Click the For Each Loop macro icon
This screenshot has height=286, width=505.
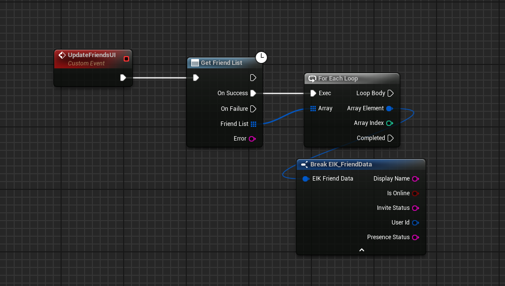pos(312,79)
